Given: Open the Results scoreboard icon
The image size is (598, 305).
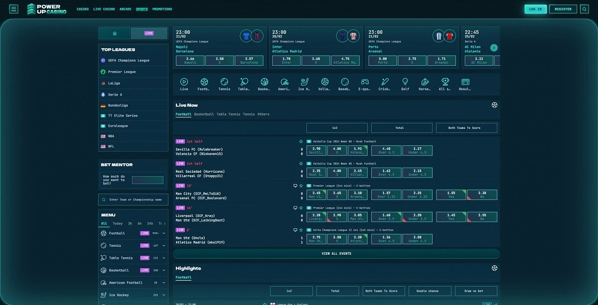Looking at the screenshot, I should click(465, 82).
